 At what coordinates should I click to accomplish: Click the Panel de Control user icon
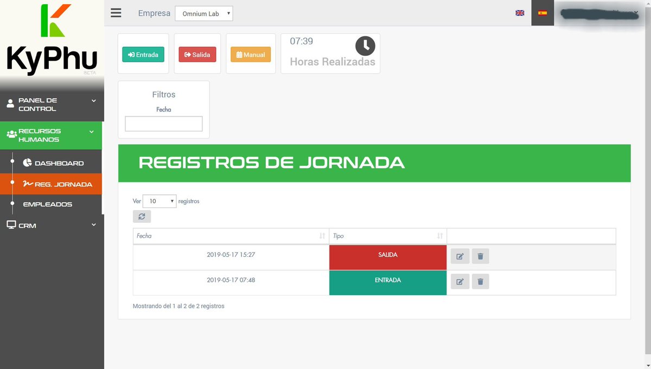(10, 103)
